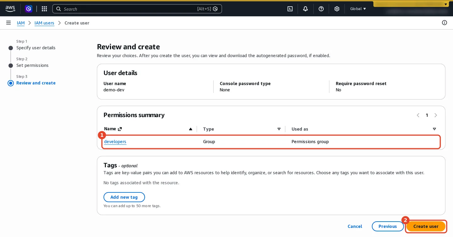Click the Group type cell

[209, 142]
